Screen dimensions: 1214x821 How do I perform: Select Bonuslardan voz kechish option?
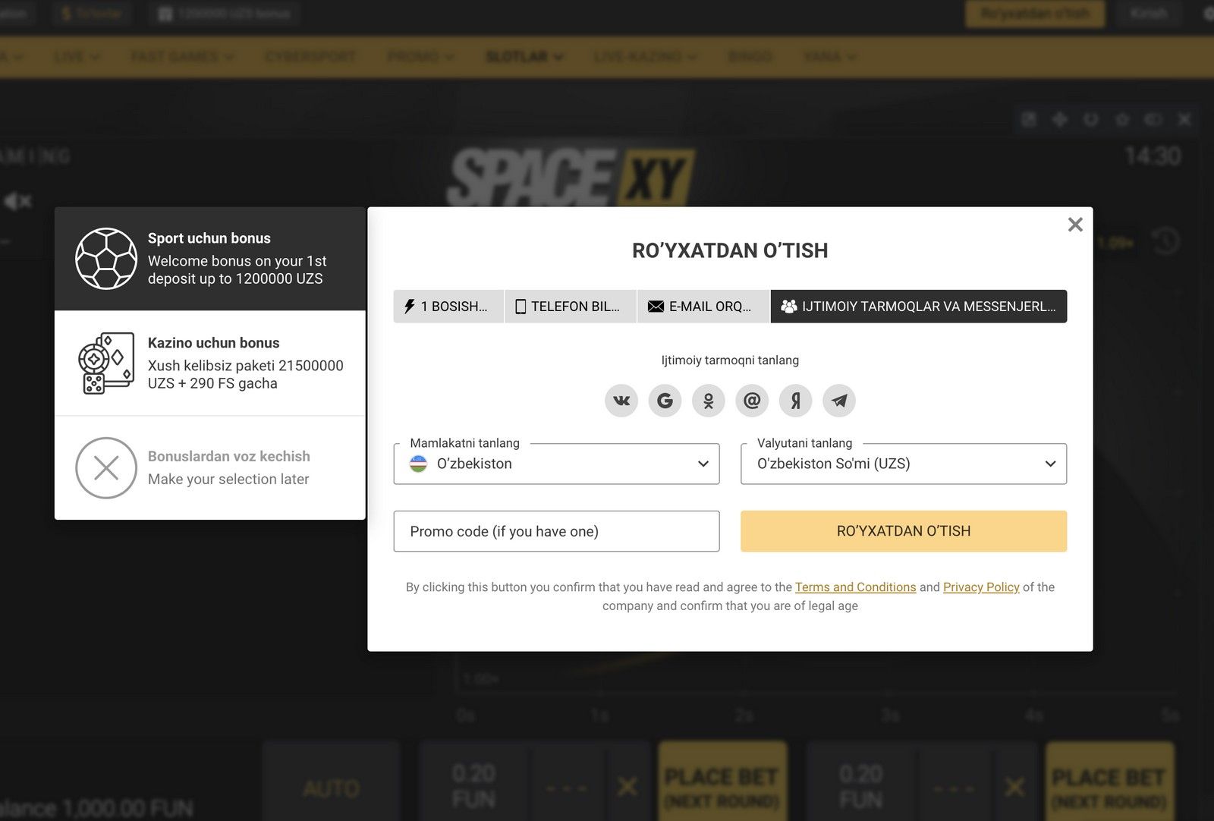[x=210, y=467]
